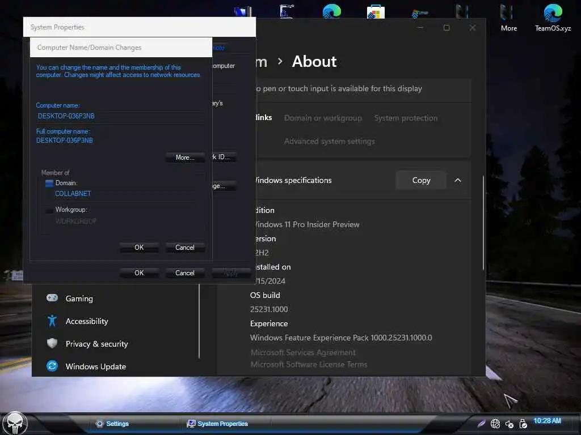Click the Windows Feature Experience Pack text
Viewport: 581px width, 435px height.
pos(341,338)
